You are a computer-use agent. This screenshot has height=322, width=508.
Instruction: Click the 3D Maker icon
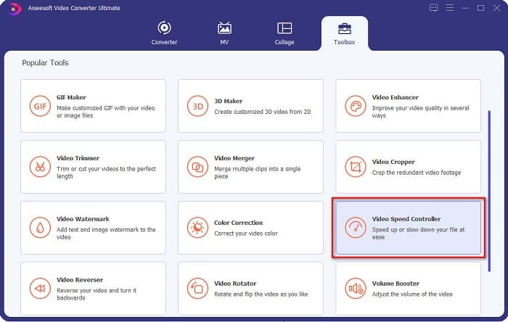(197, 106)
